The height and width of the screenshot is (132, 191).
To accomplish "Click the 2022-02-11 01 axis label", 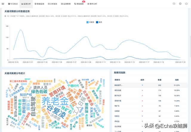I will [x=28, y=62].
